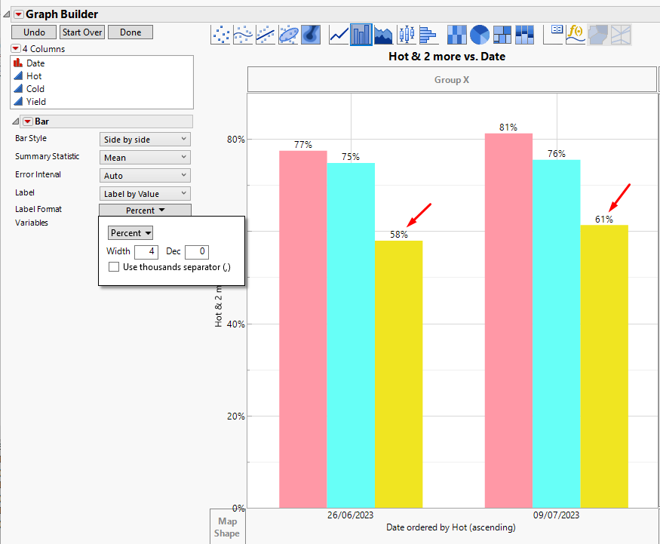Select the Caption Box element icon

tap(553, 35)
